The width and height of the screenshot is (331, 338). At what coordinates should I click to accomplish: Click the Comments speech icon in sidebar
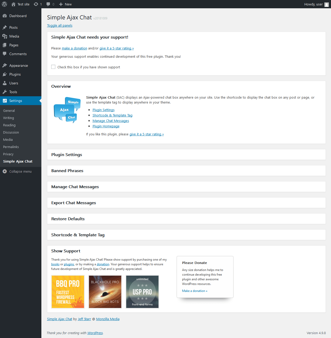(5, 54)
